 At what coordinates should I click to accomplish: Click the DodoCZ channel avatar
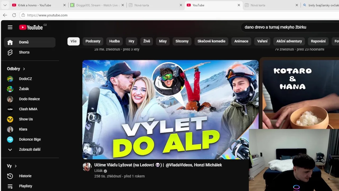(10, 79)
